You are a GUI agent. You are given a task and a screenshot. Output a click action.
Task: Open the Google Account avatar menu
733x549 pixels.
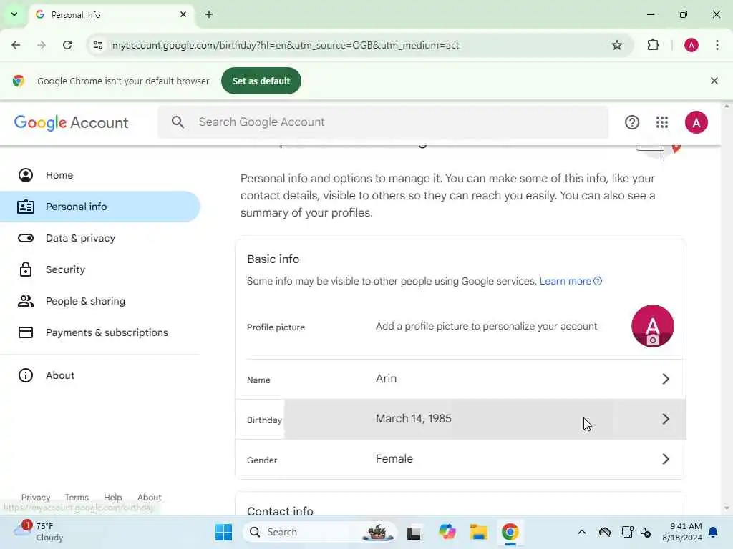point(696,122)
